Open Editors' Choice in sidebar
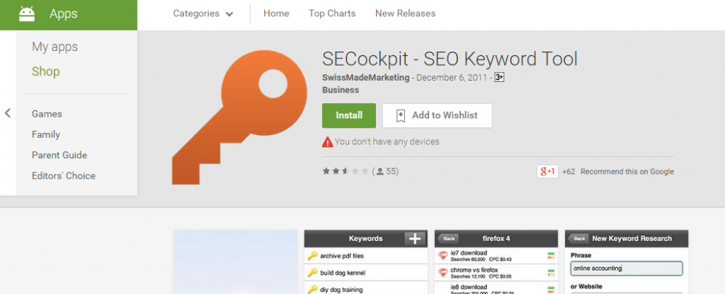 click(63, 176)
